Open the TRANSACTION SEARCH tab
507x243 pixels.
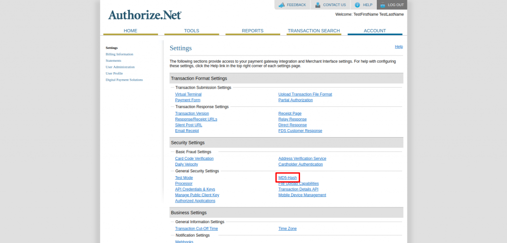pos(313,31)
